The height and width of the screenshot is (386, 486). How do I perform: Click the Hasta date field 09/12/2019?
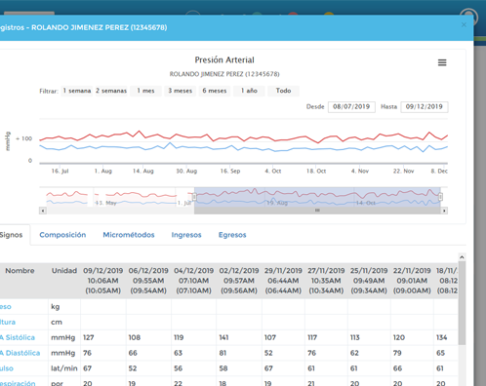tap(425, 107)
